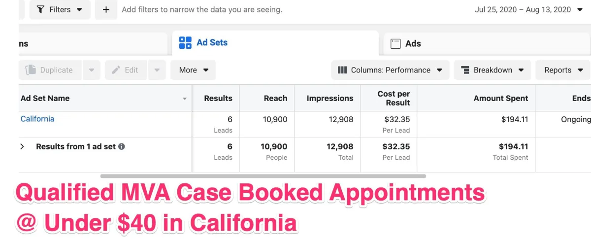Open the date range picker
Image resolution: width=591 pixels, height=243 pixels.
[528, 10]
